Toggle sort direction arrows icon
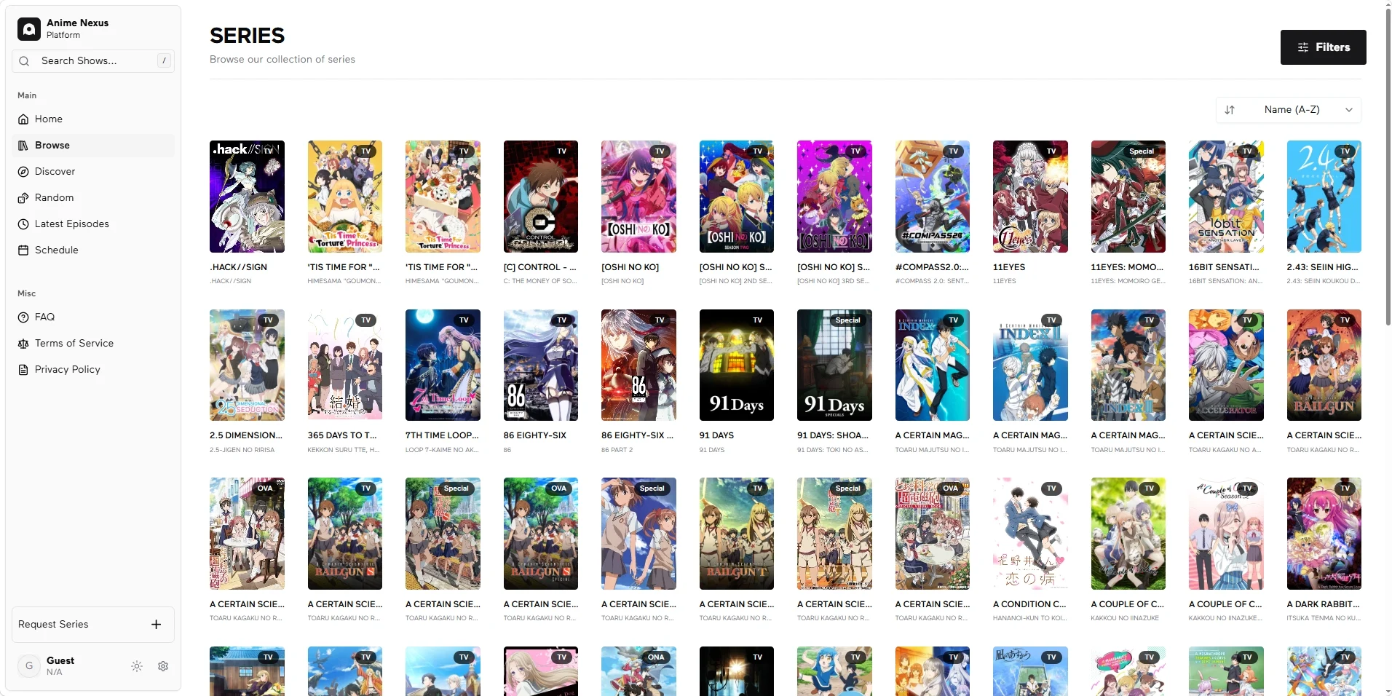The height and width of the screenshot is (696, 1392). 1230,110
